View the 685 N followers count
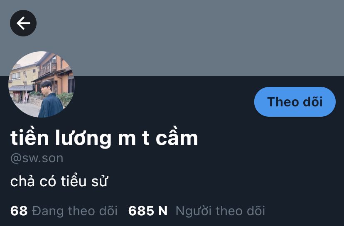344x226 pixels. click(148, 211)
